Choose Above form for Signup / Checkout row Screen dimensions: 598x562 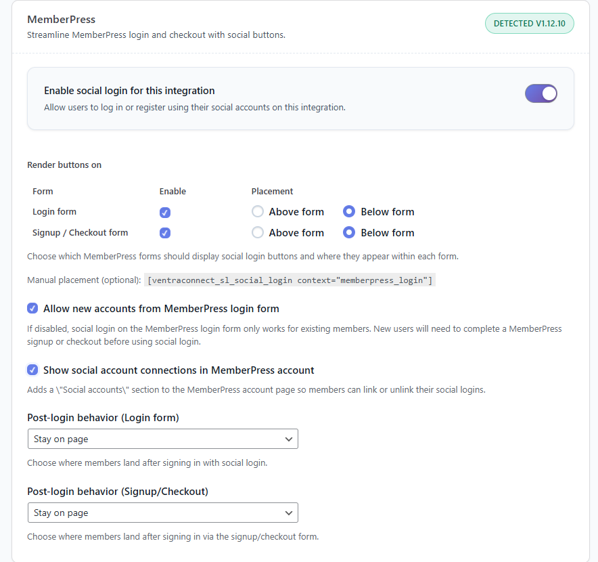click(258, 233)
